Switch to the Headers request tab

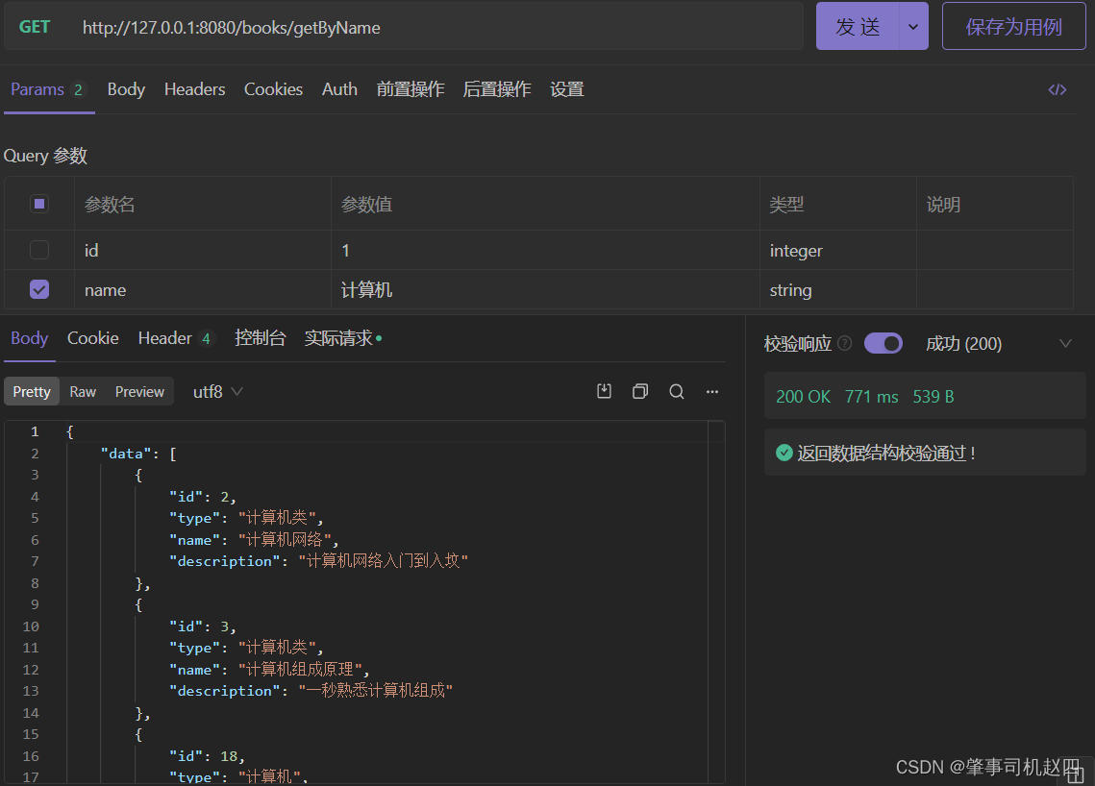(194, 89)
